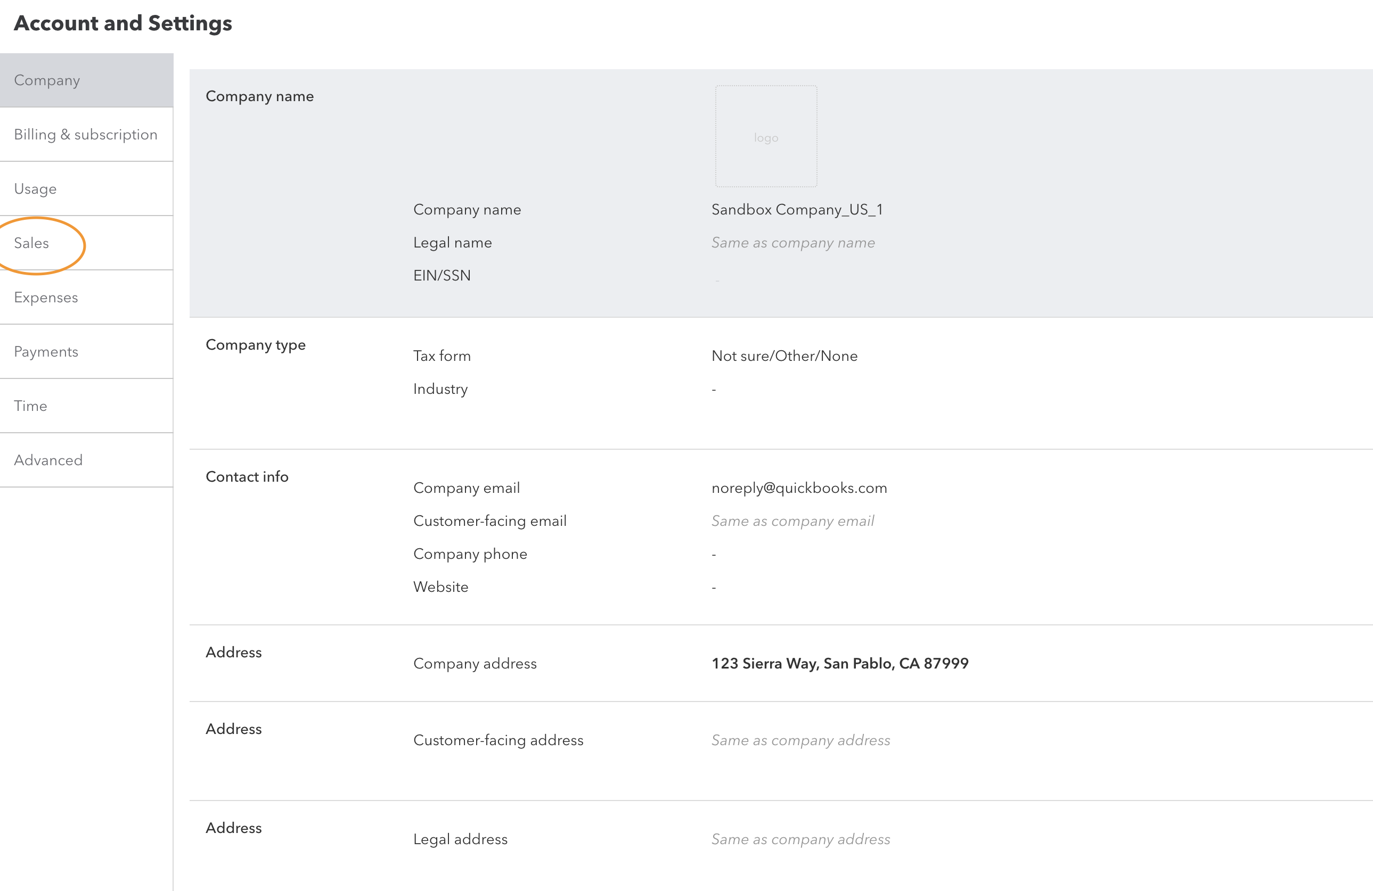Edit the Sandbox Company_US_1 company name

tap(797, 209)
